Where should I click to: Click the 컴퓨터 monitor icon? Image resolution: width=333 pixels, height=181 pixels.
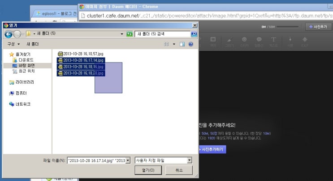pos(12,93)
